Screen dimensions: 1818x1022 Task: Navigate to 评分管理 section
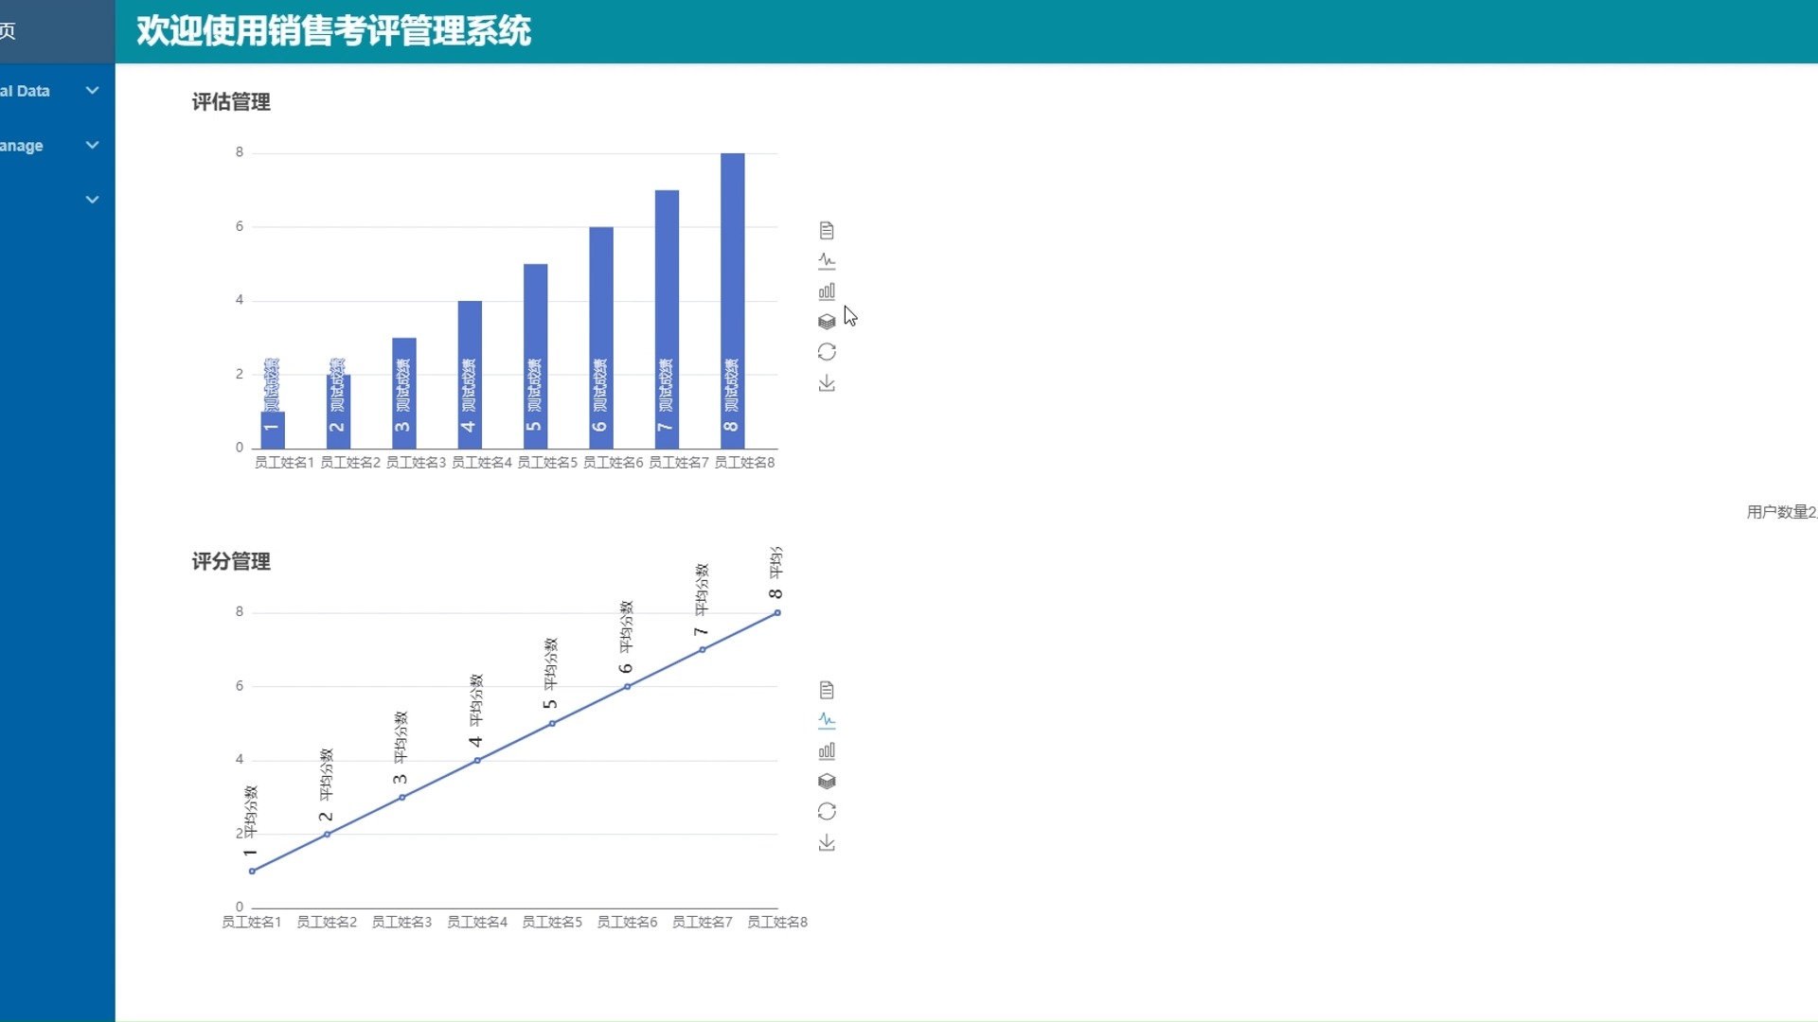coord(231,561)
